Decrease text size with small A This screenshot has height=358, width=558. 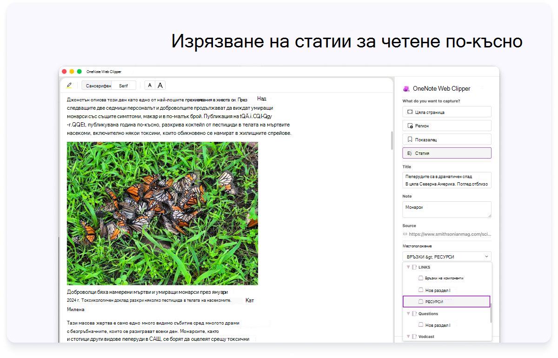coord(150,86)
